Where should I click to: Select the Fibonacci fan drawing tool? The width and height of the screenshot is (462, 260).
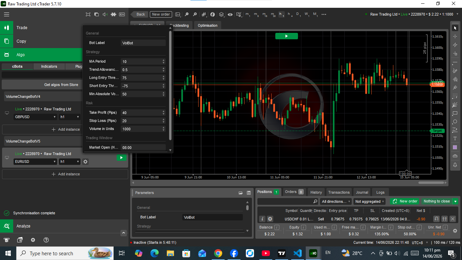pos(455,105)
